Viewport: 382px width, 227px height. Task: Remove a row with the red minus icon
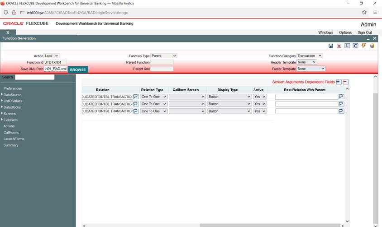346,82
